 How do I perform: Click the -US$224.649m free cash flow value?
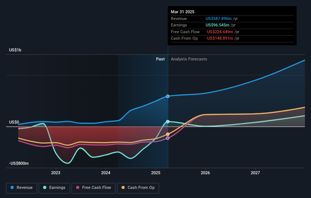point(219,32)
